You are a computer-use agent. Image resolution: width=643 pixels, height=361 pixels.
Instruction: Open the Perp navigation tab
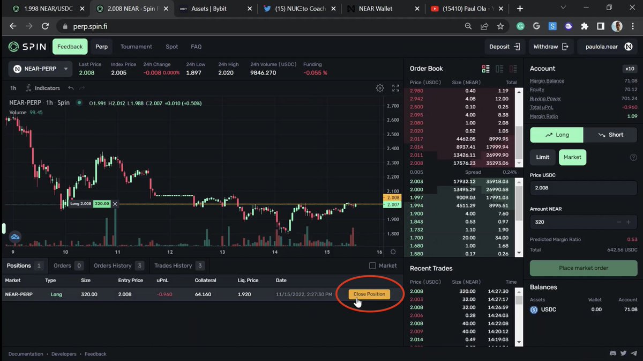101,47
